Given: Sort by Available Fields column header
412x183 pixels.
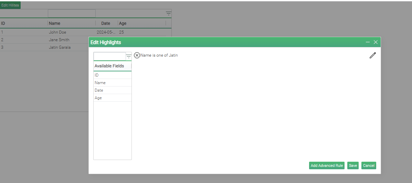Looking at the screenshot, I should [x=109, y=66].
